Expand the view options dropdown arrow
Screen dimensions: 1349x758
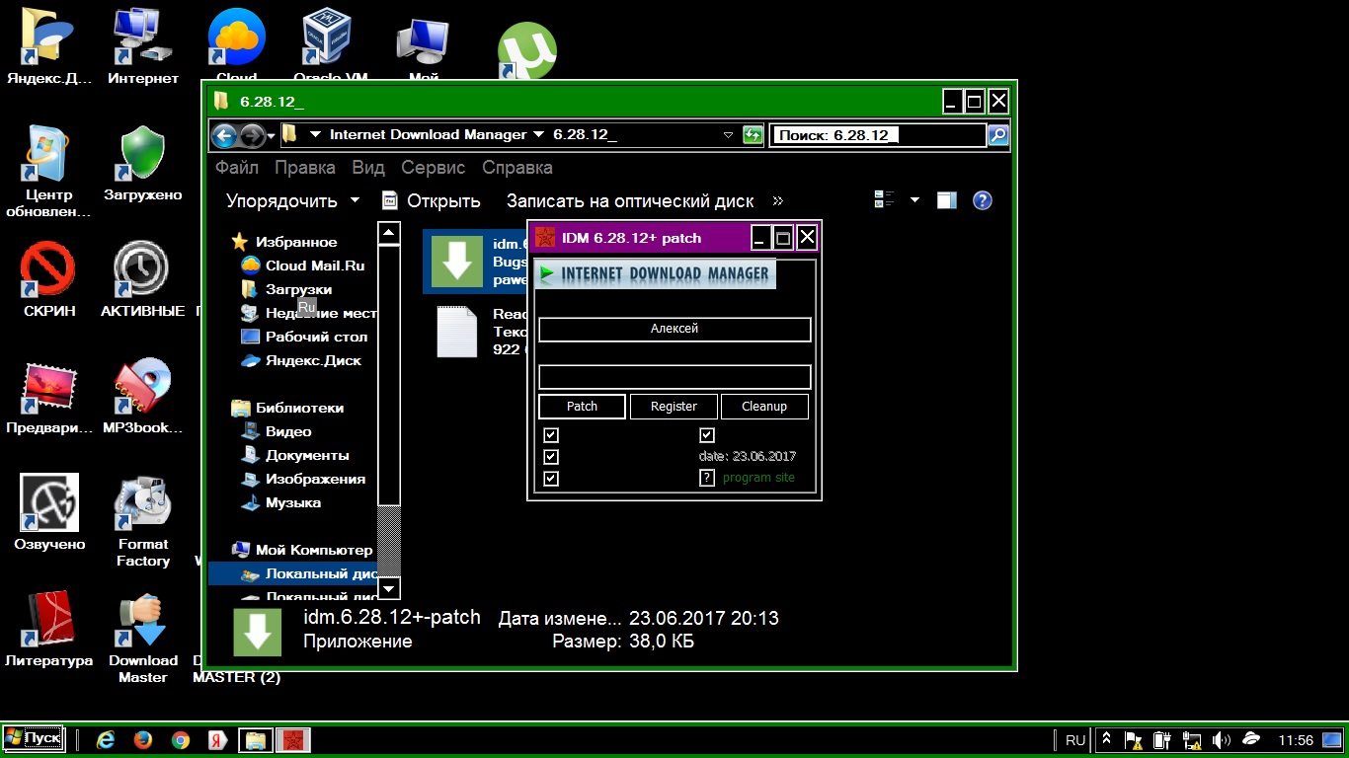click(914, 200)
